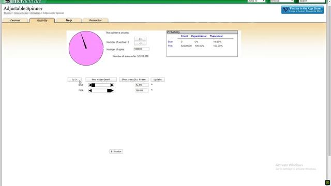
Task: Click the Probability panel title bar
Action: (202, 32)
